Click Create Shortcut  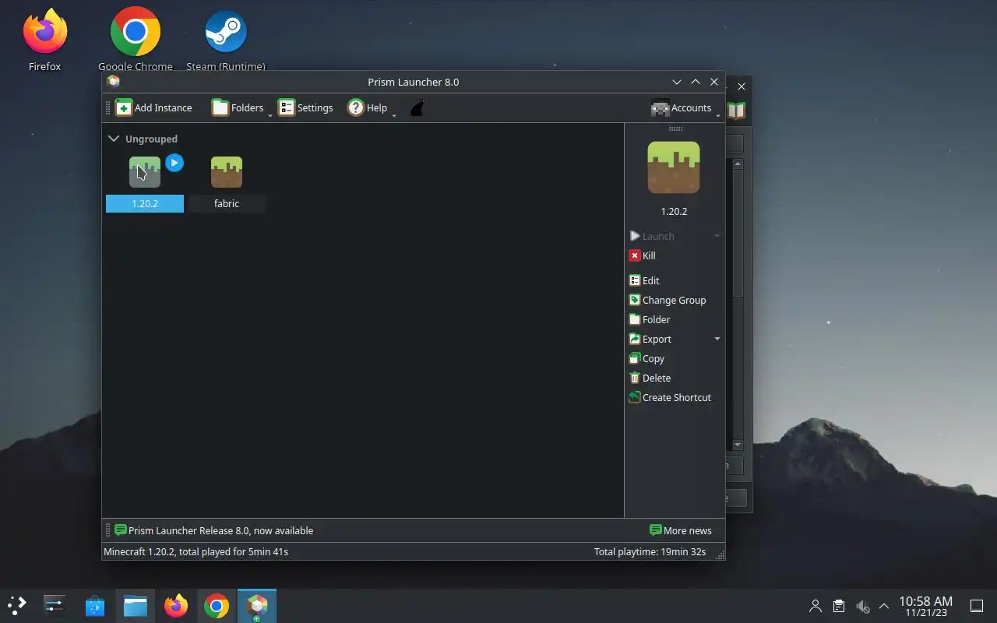(x=670, y=397)
